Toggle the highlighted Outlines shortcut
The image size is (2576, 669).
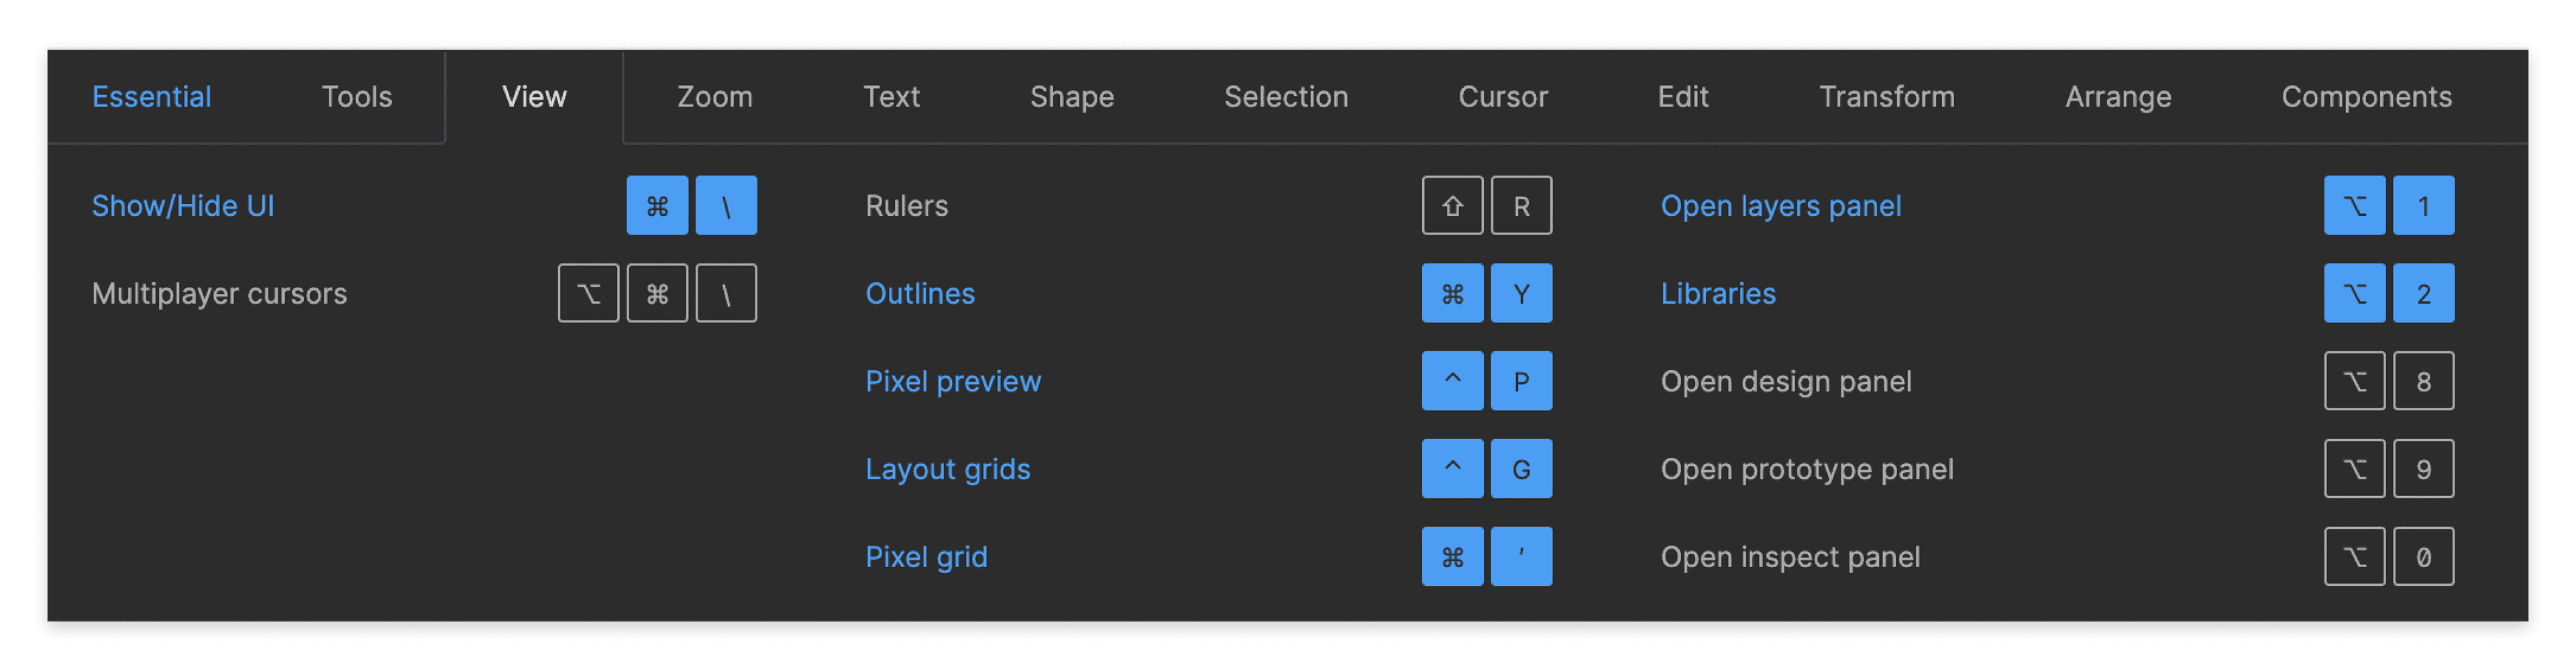point(919,293)
